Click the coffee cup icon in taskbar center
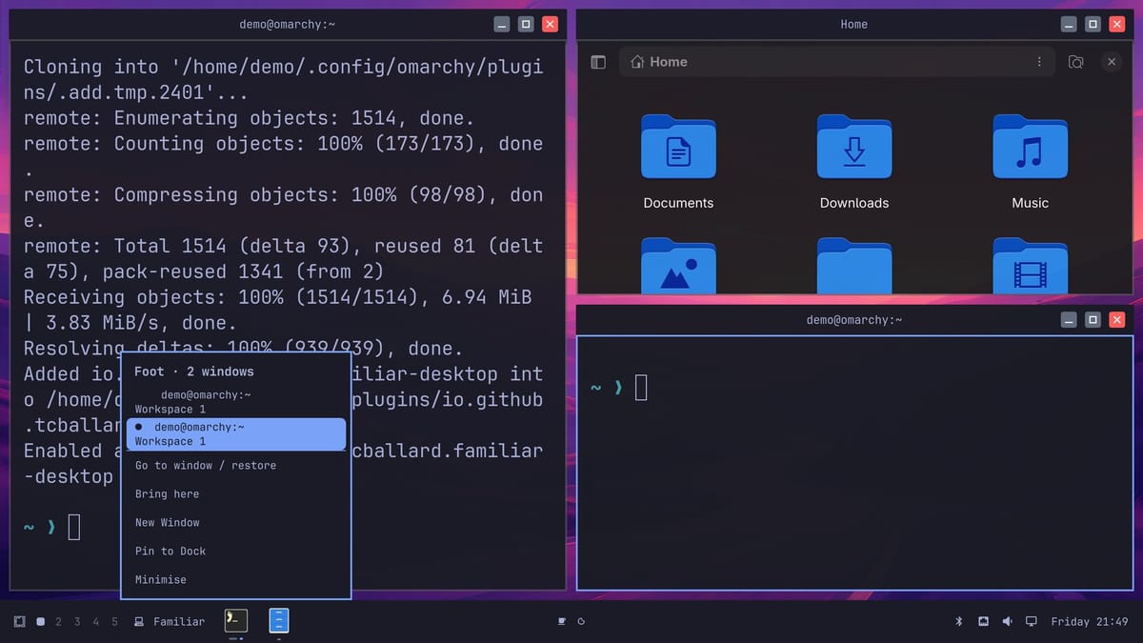The image size is (1143, 643). [562, 622]
